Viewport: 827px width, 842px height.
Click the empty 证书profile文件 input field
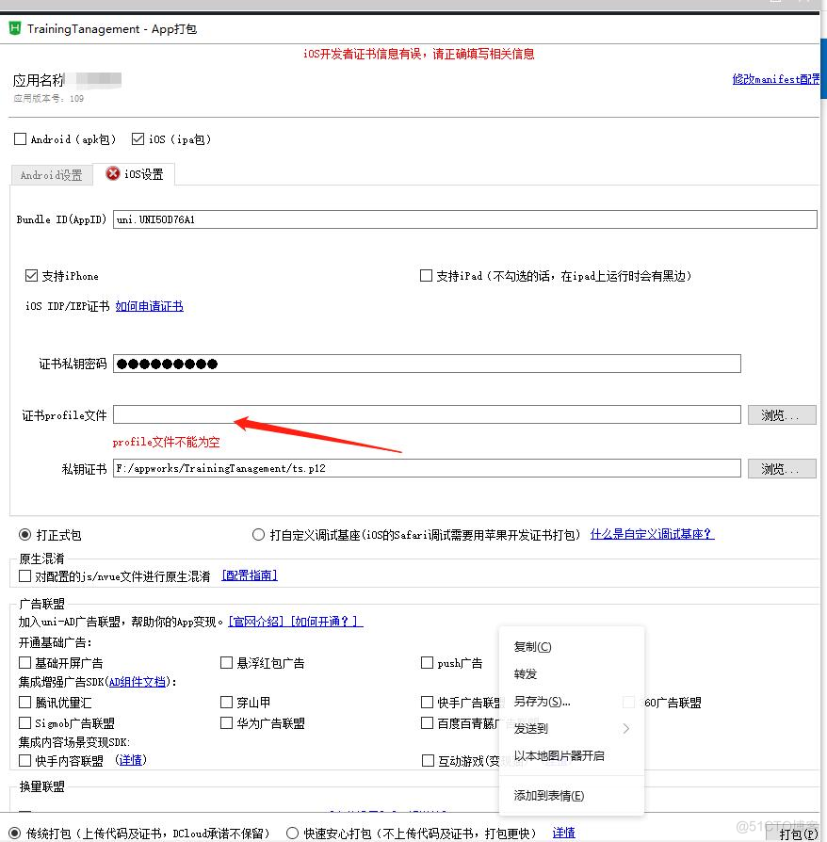point(427,414)
